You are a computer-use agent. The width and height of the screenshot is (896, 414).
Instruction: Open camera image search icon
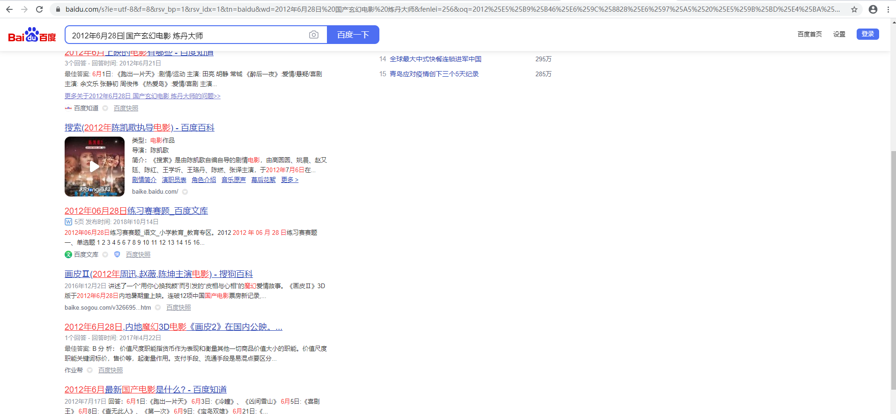[314, 35]
